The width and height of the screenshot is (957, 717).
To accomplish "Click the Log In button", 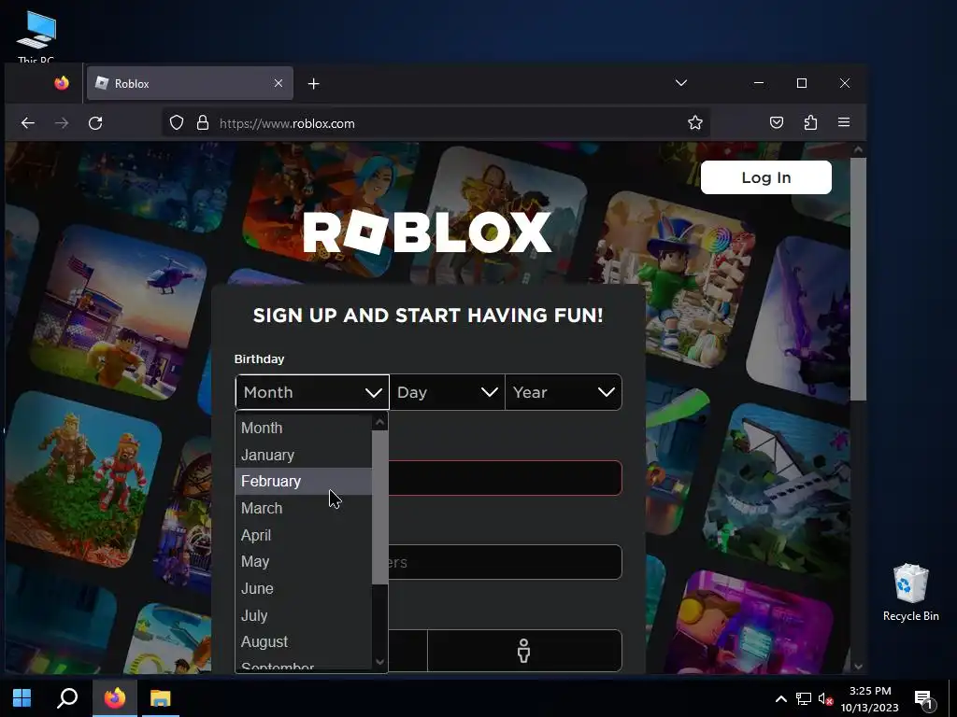I will [766, 177].
